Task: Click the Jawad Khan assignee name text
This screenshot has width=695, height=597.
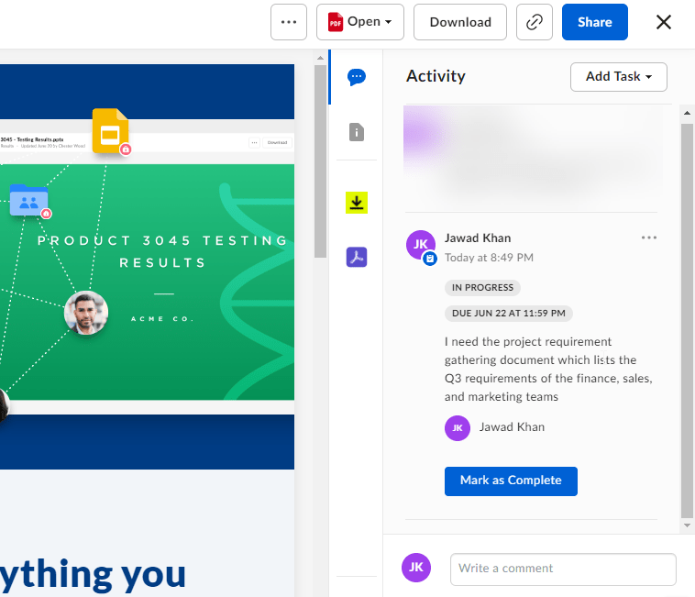Action: pyautogui.click(x=512, y=427)
